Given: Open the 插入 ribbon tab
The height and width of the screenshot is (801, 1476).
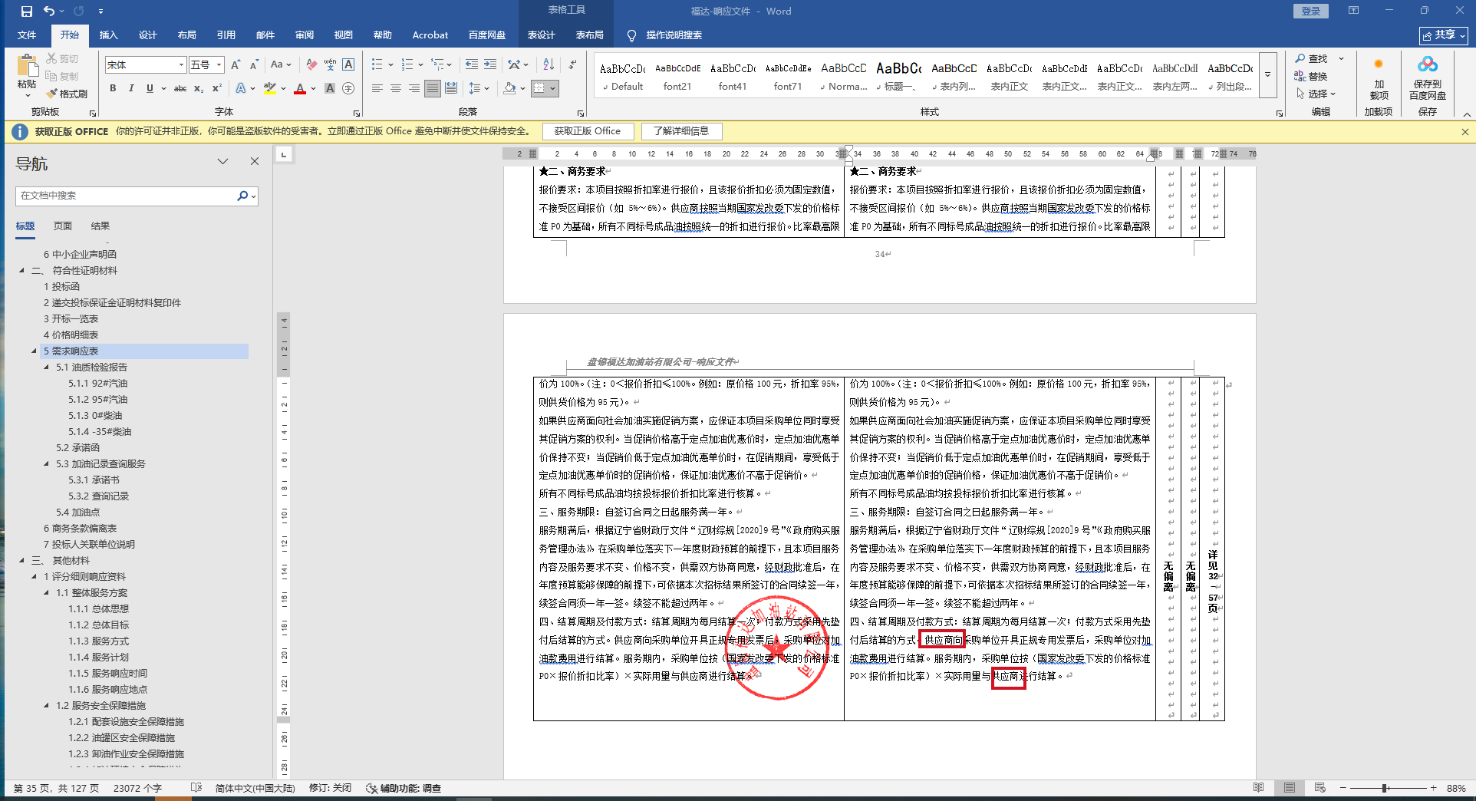Looking at the screenshot, I should tap(108, 35).
